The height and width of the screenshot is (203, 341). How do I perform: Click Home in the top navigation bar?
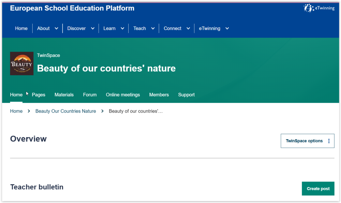(21, 29)
